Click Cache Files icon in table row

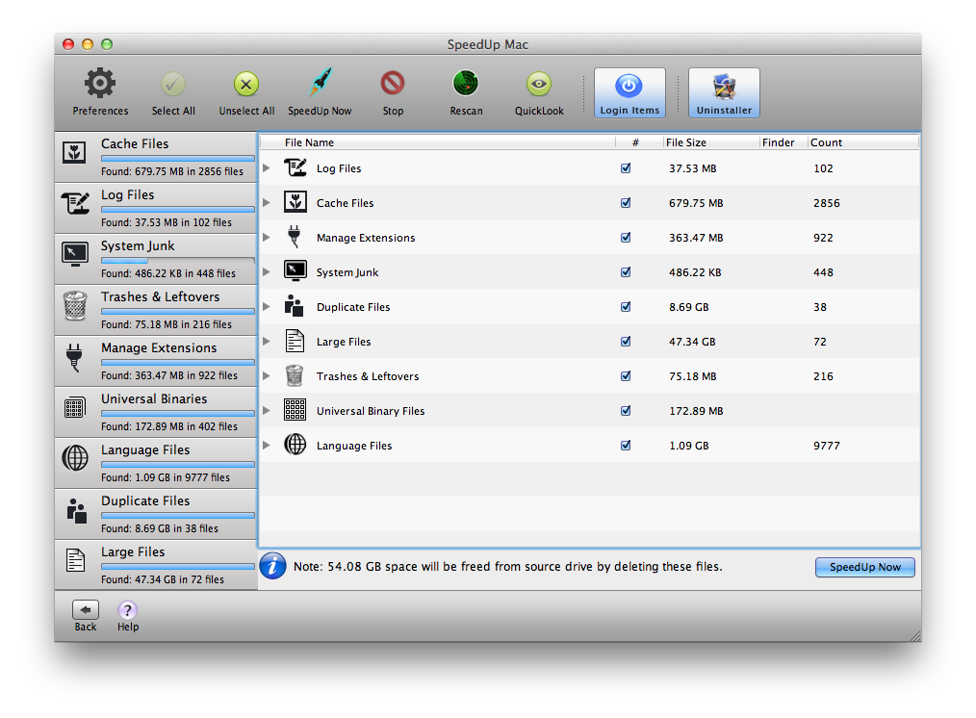[295, 203]
